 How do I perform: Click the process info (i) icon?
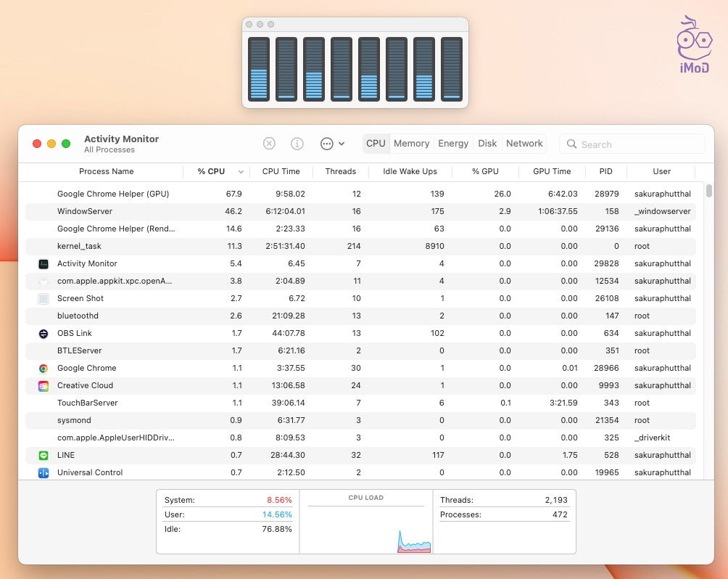point(297,144)
